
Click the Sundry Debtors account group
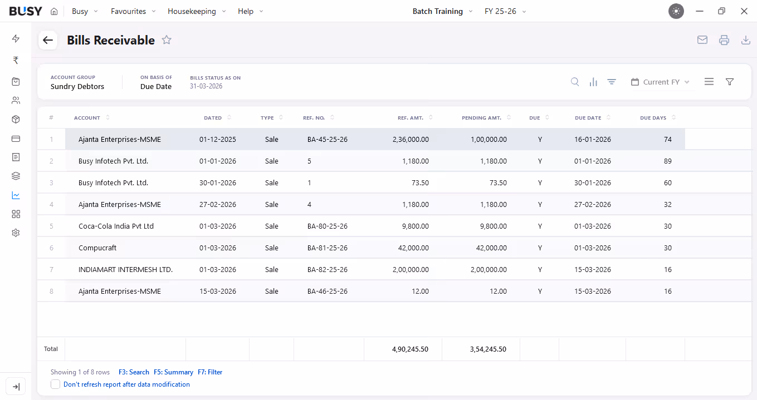[77, 87]
